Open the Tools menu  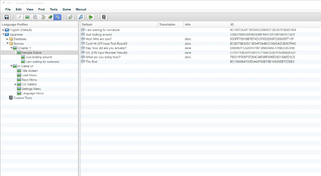click(53, 9)
